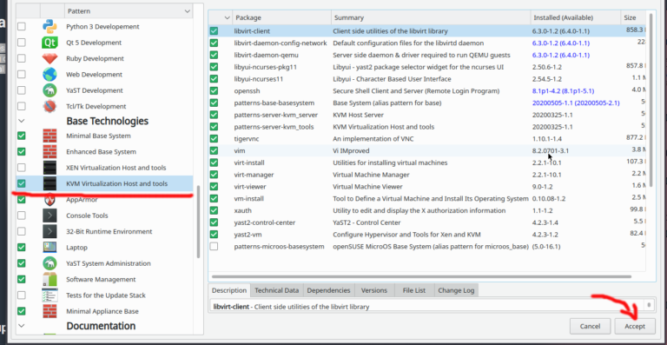The height and width of the screenshot is (345, 667).
Task: Switch to the Description tab
Action: coord(229,290)
